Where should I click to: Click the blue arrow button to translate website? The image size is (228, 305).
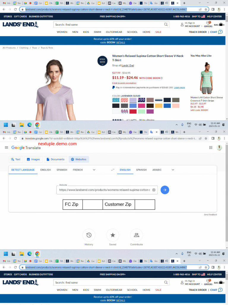tap(165, 190)
